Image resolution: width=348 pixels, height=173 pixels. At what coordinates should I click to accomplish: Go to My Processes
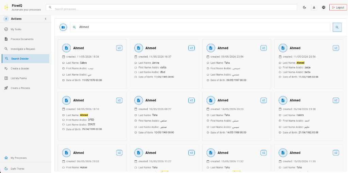(x=25, y=158)
